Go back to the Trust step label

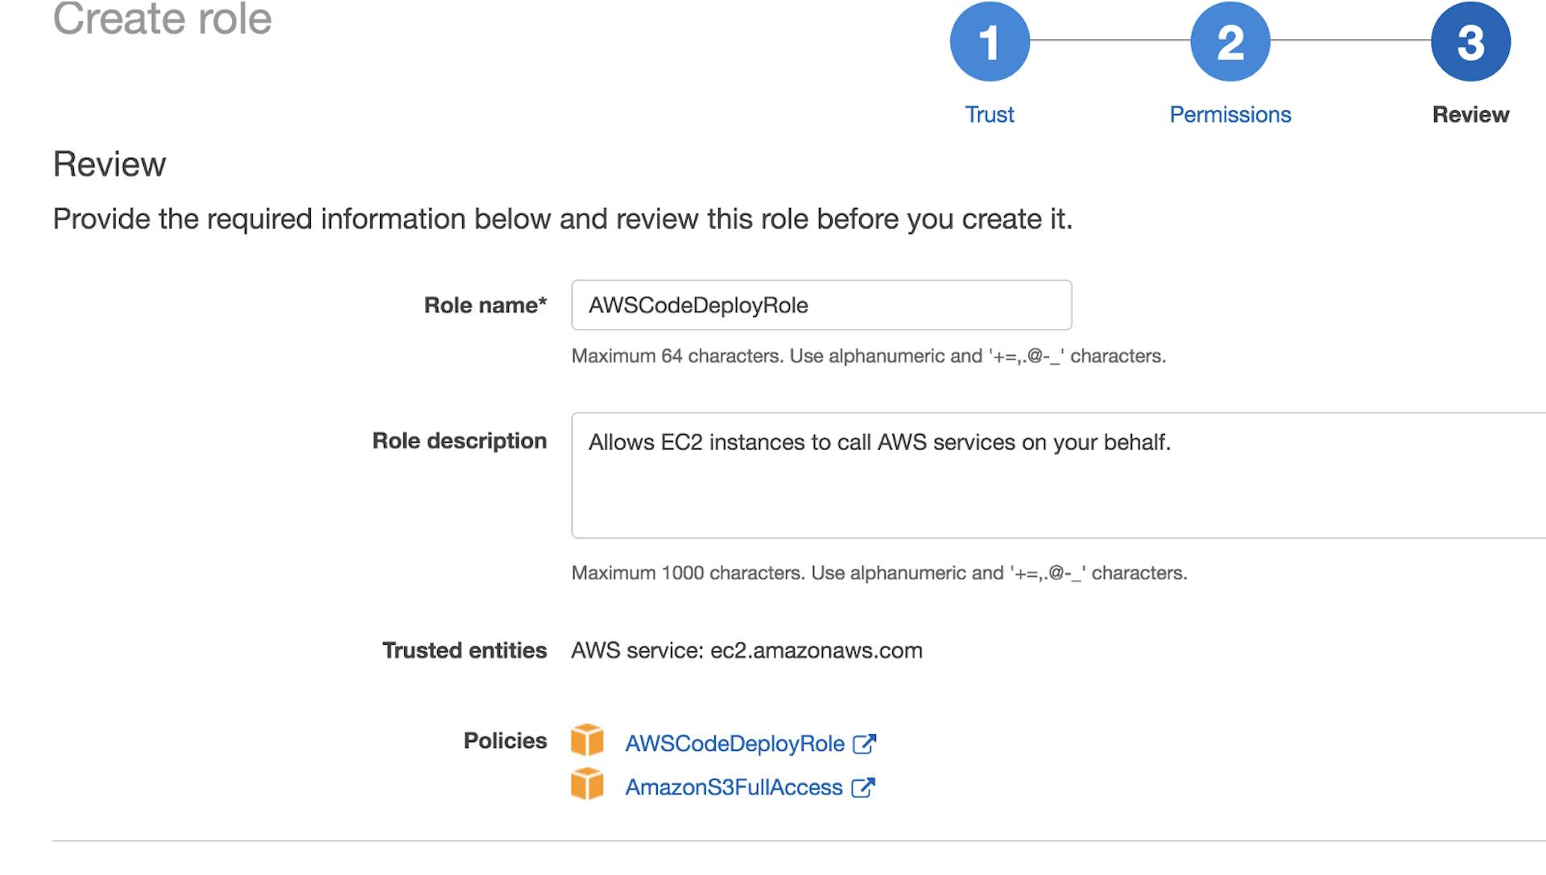[x=990, y=115]
